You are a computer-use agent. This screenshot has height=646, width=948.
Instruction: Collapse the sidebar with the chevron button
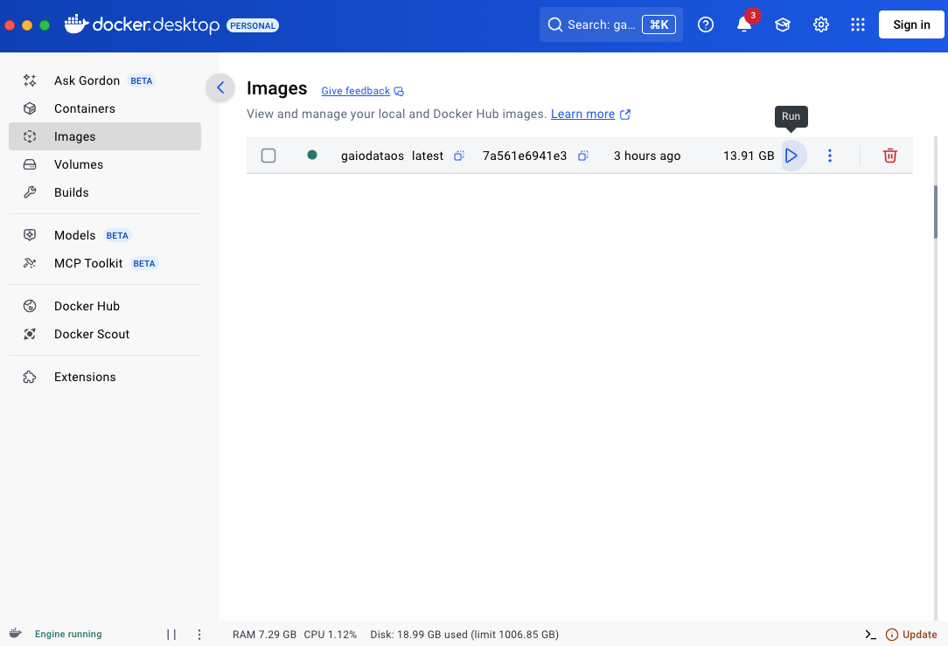(x=220, y=87)
